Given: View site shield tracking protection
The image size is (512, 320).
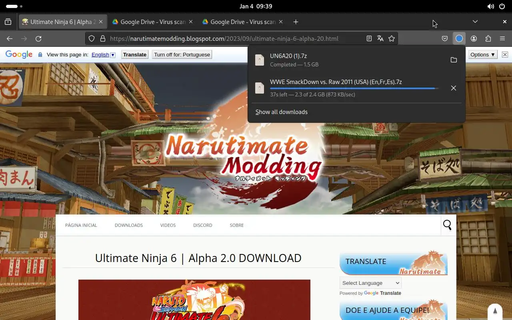Looking at the screenshot, I should click(92, 39).
